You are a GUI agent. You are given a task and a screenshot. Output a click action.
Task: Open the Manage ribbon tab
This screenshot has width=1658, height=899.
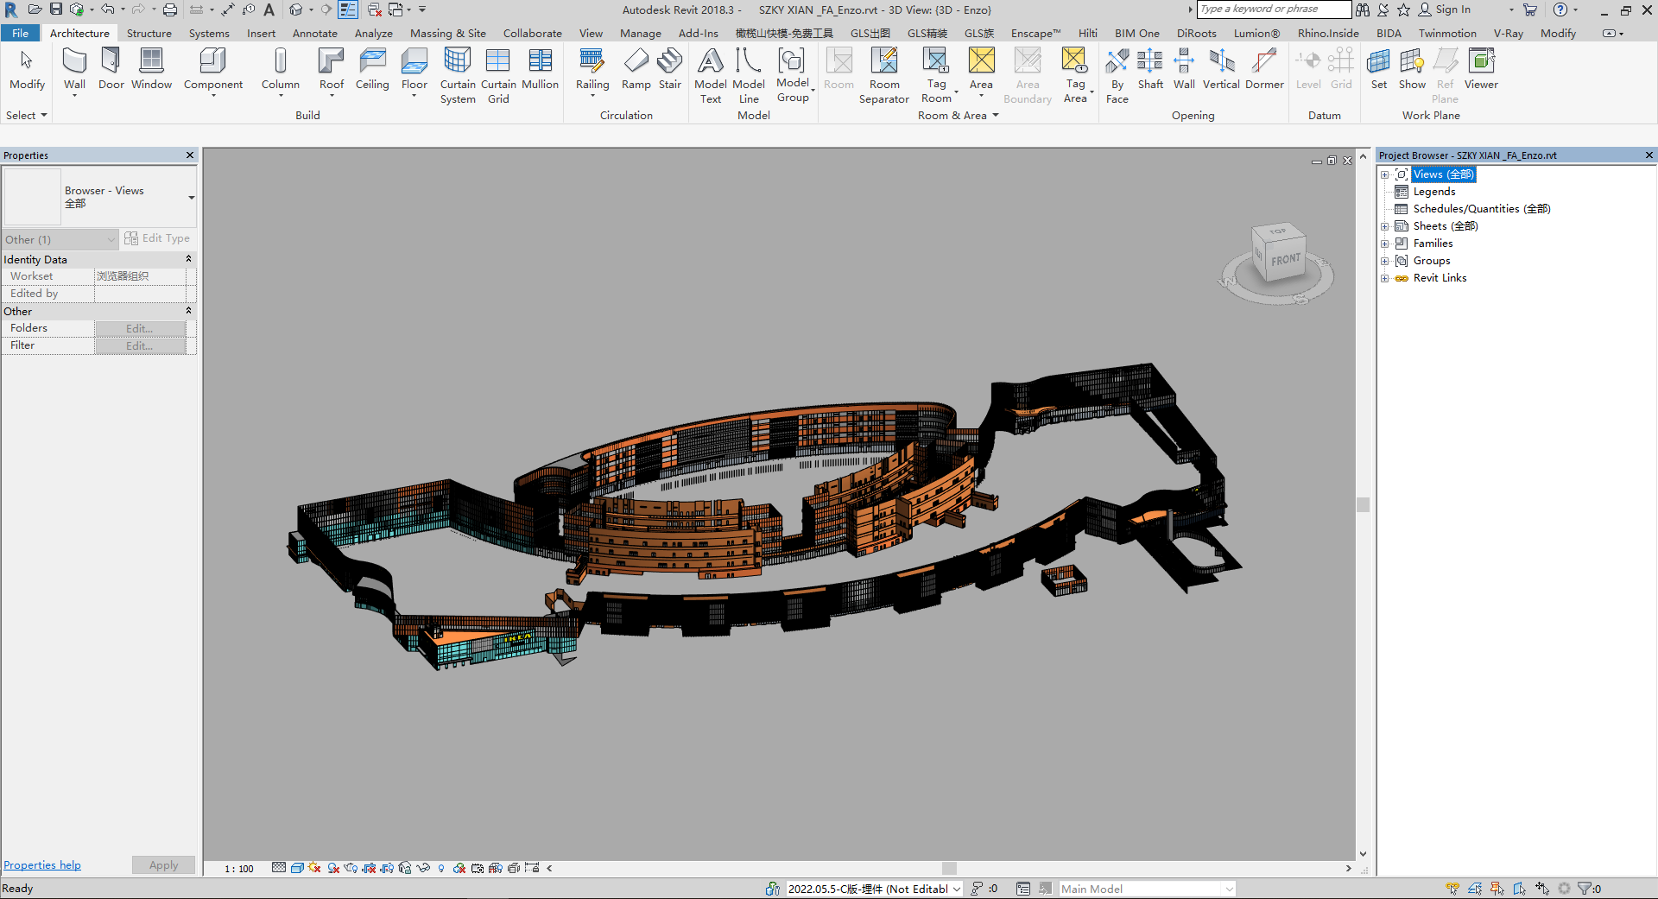[640, 34]
